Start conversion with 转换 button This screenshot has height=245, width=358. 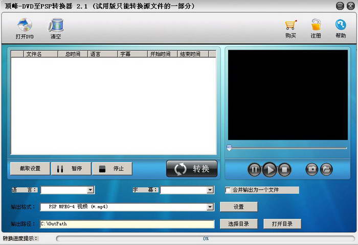click(192, 169)
